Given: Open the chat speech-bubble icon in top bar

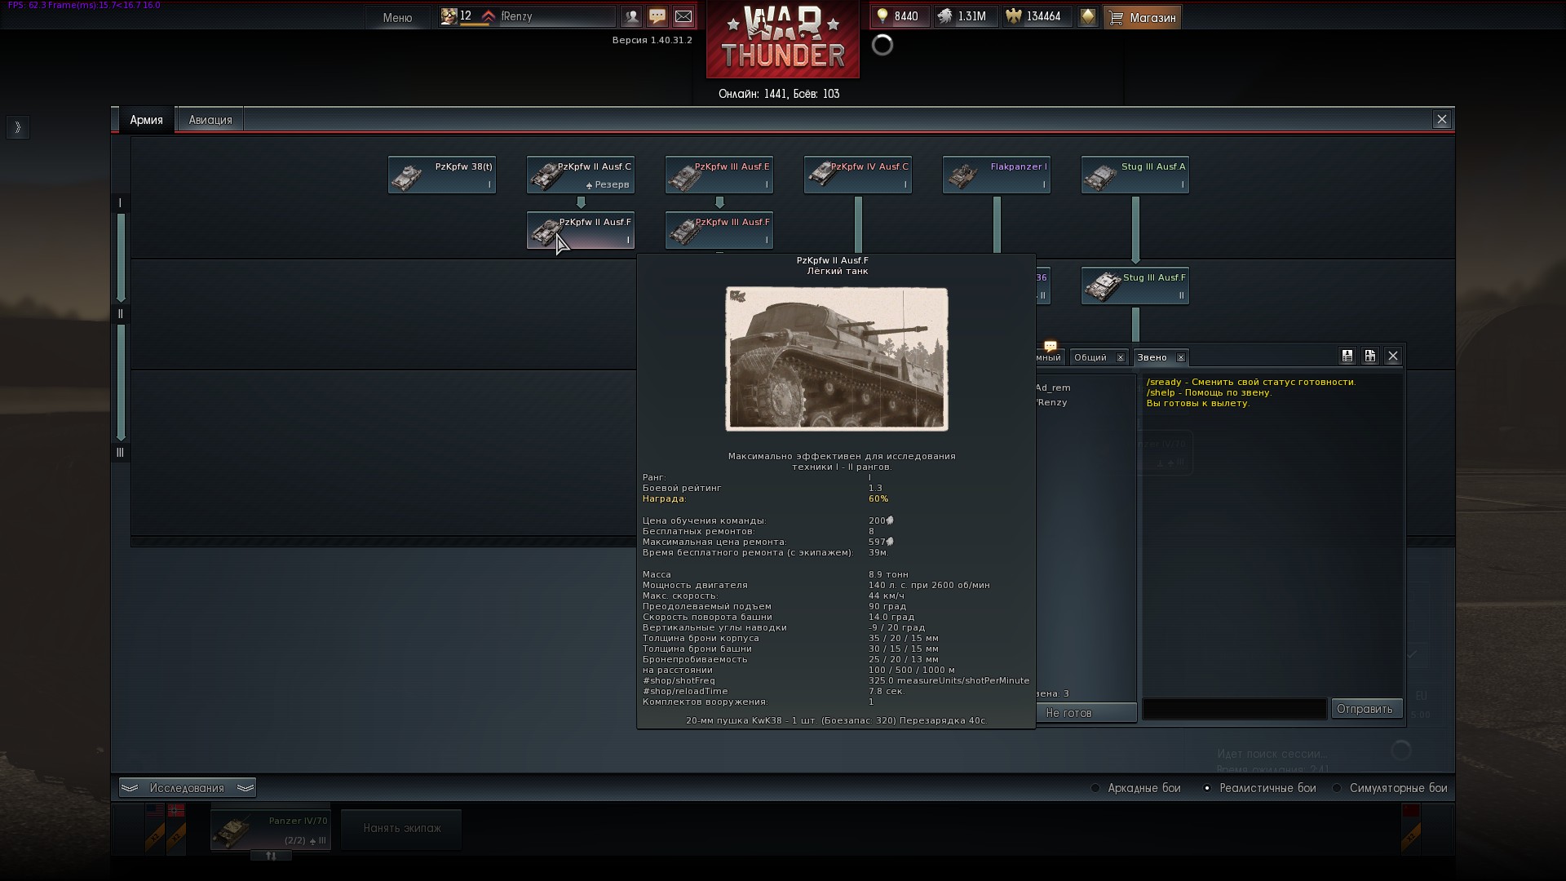Looking at the screenshot, I should (x=657, y=16).
